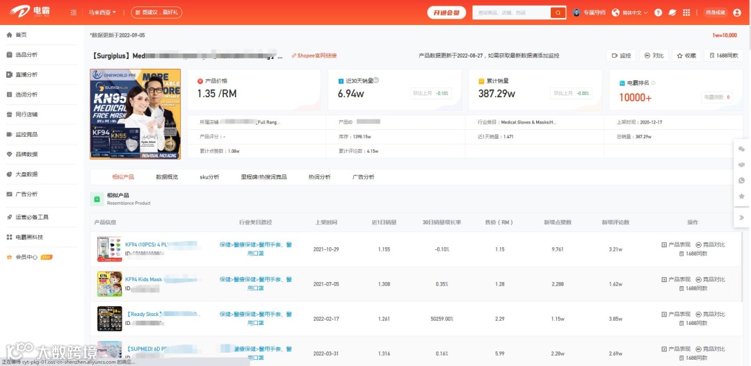Open the nine-dot apps grid icon
Viewport: 751px width, 366px height.
click(686, 13)
